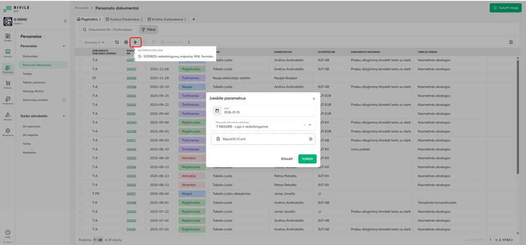Open the G-DEMO company switcher
526x245 pixels.
[x=65, y=21]
